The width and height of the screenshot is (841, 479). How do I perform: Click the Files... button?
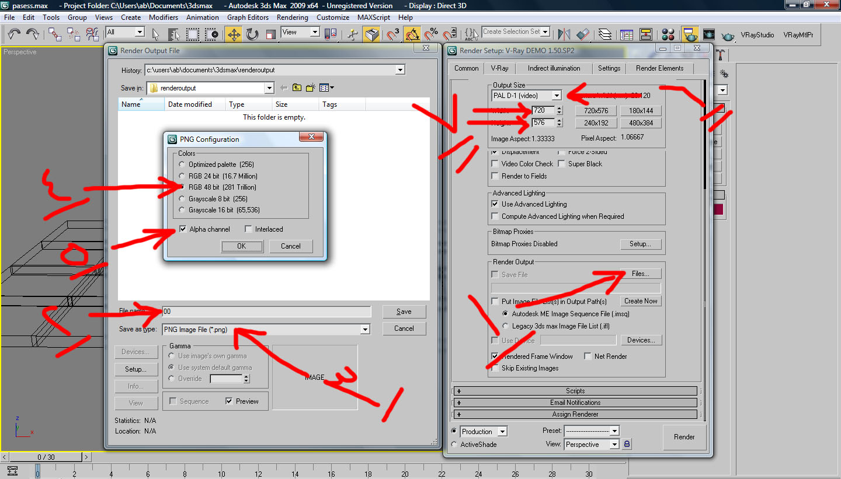[640, 274]
